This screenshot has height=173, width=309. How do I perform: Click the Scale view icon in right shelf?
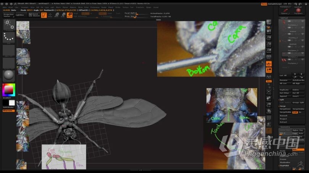(x=269, y=105)
